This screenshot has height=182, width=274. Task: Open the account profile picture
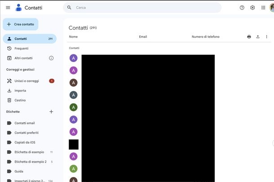[x=272, y=8]
